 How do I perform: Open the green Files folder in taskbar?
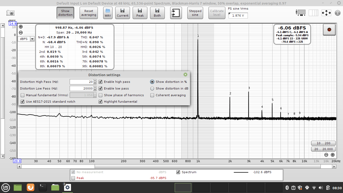55,187
